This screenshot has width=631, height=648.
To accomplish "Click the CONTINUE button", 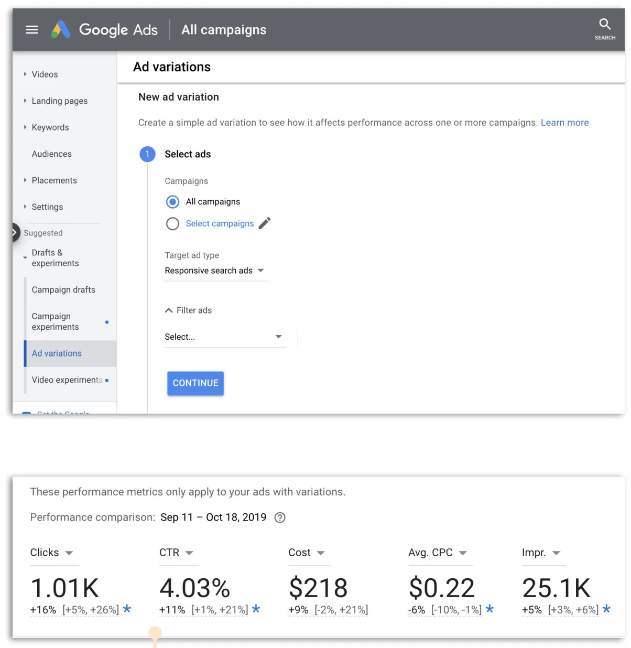I will [x=195, y=383].
